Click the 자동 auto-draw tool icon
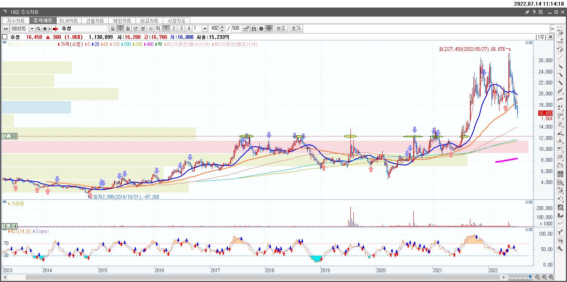567x282 pixels. [x=560, y=240]
